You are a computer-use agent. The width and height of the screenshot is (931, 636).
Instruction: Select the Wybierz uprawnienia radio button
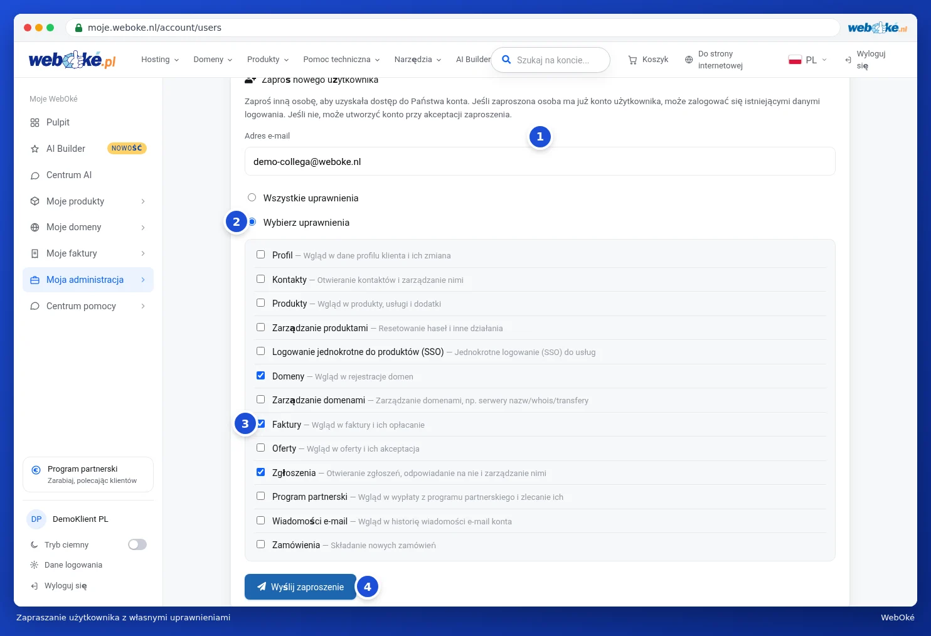point(252,222)
